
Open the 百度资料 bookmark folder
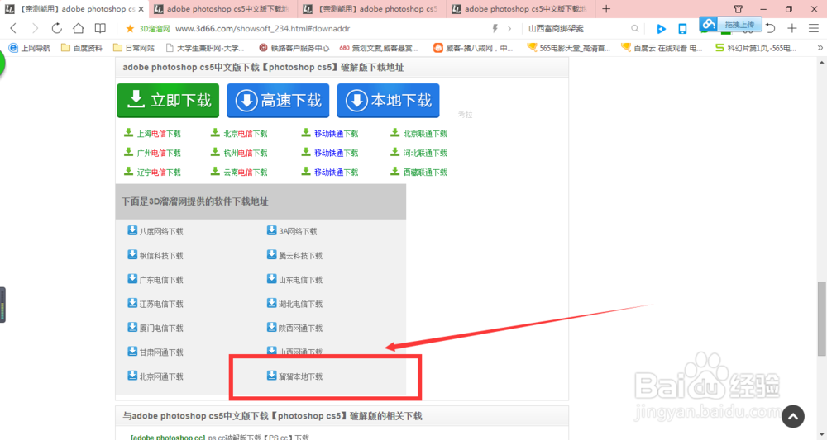[82, 48]
